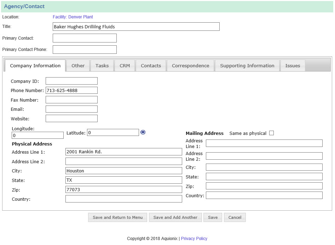
Task: Focus the Primary Contact Phone field
Action: (x=85, y=49)
